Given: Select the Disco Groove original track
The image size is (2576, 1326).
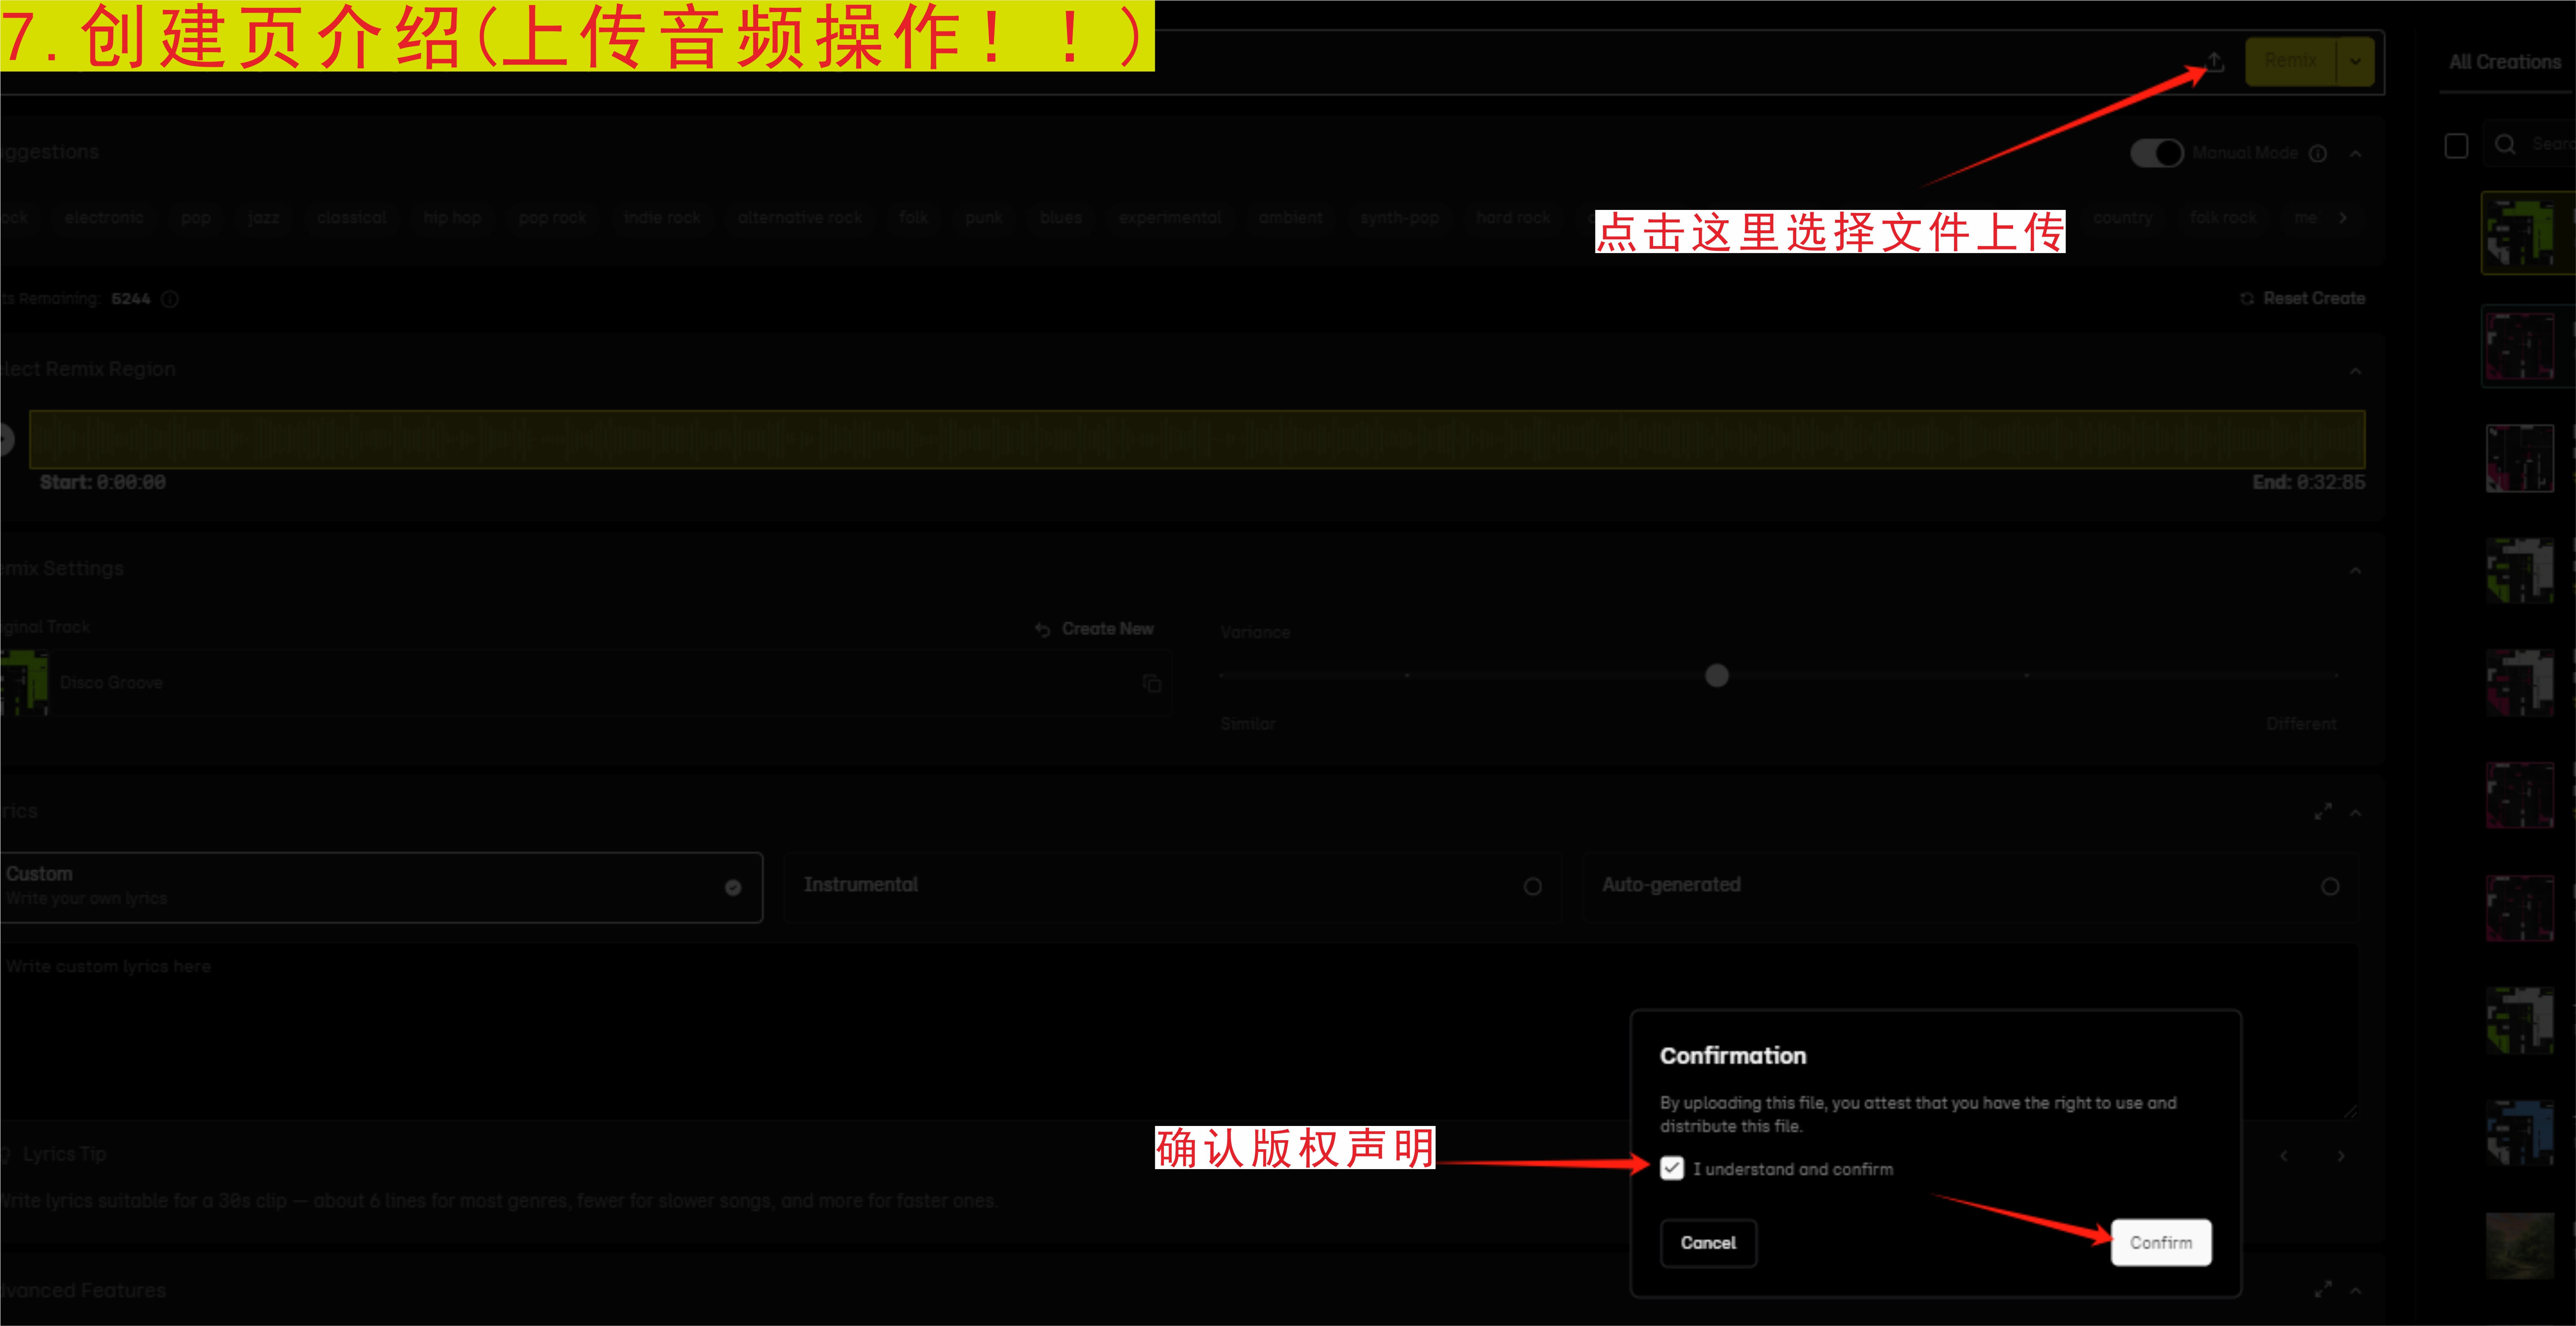Looking at the screenshot, I should click(x=585, y=683).
